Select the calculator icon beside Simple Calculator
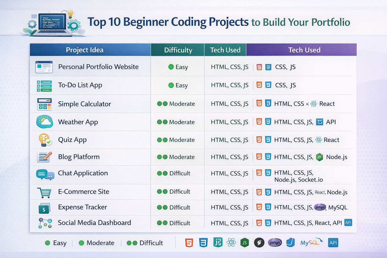The width and height of the screenshot is (387, 258). point(44,104)
